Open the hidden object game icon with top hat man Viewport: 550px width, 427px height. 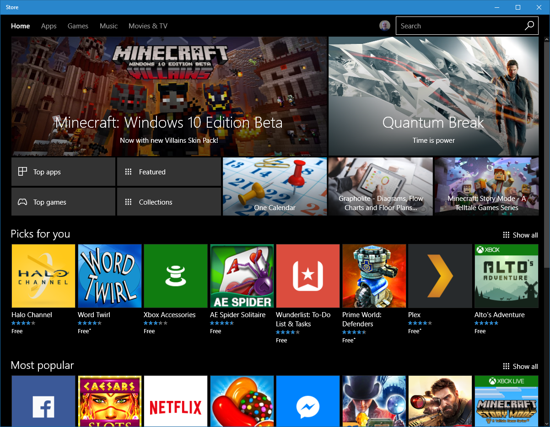click(x=374, y=401)
